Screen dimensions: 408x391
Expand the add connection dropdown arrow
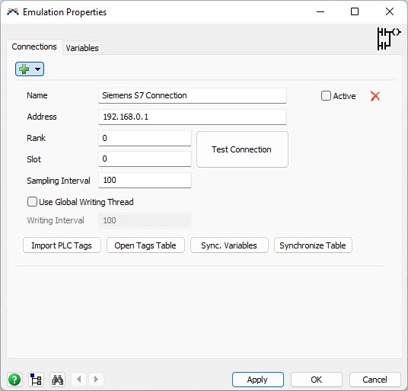point(38,69)
